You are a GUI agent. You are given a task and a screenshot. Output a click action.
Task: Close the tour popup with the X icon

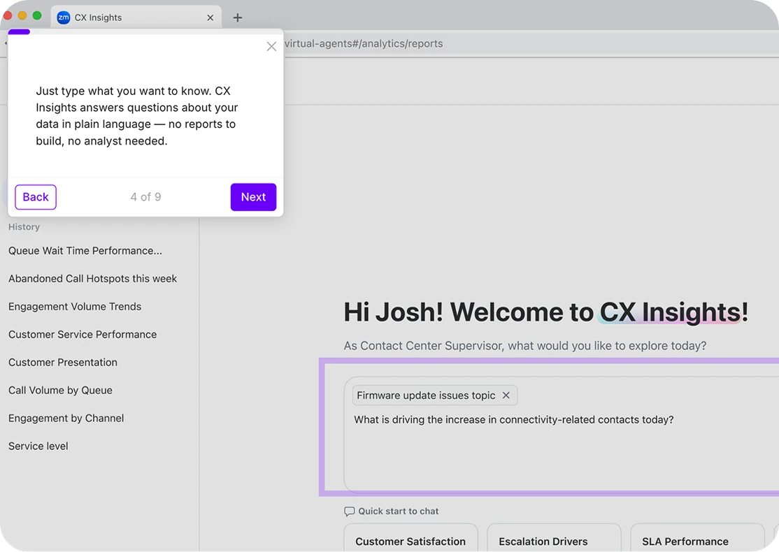(271, 47)
